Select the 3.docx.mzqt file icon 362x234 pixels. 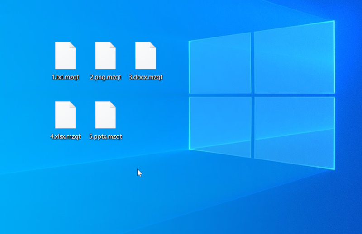145,56
